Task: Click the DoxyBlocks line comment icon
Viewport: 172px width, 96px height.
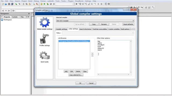Action: (142, 7)
